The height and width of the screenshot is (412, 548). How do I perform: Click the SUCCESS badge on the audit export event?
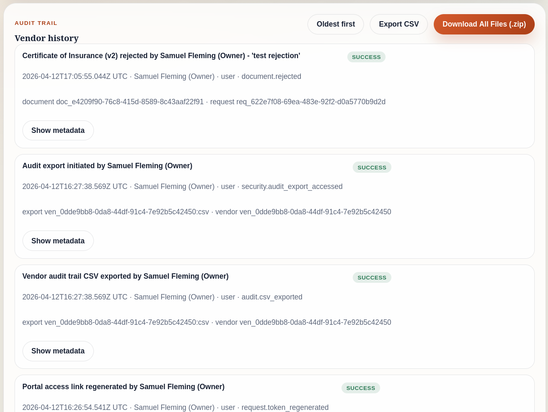click(x=371, y=167)
